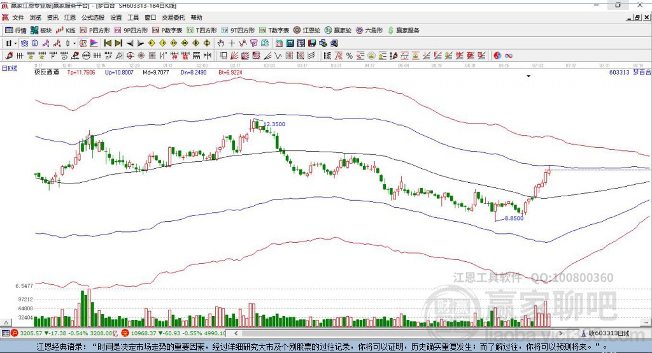The image size is (652, 353).
Task: Select the V-shaped wave line tool
Action: click(278, 55)
